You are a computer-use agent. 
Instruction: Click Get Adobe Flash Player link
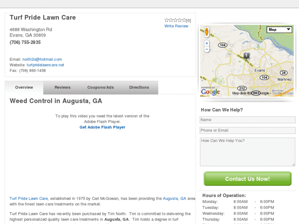point(102,127)
